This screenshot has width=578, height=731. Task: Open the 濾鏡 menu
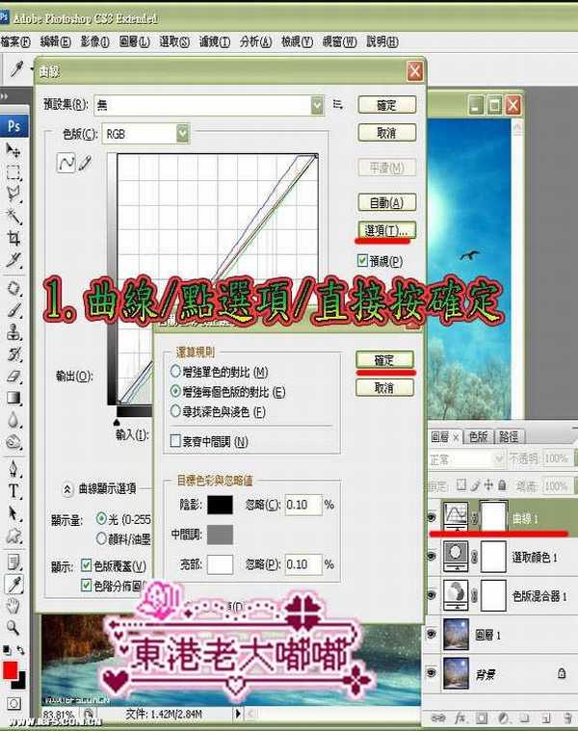[x=212, y=42]
